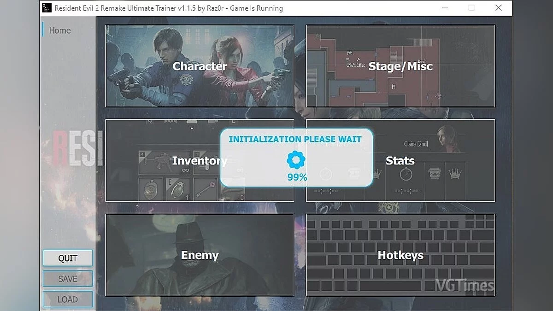This screenshot has height=311, width=553.
Task: Minimize the trainer window
Action: click(444, 8)
